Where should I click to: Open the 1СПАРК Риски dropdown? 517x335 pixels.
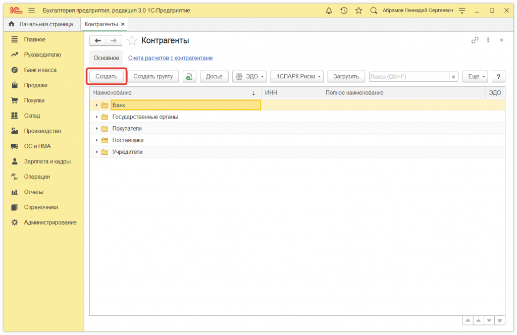(299, 77)
